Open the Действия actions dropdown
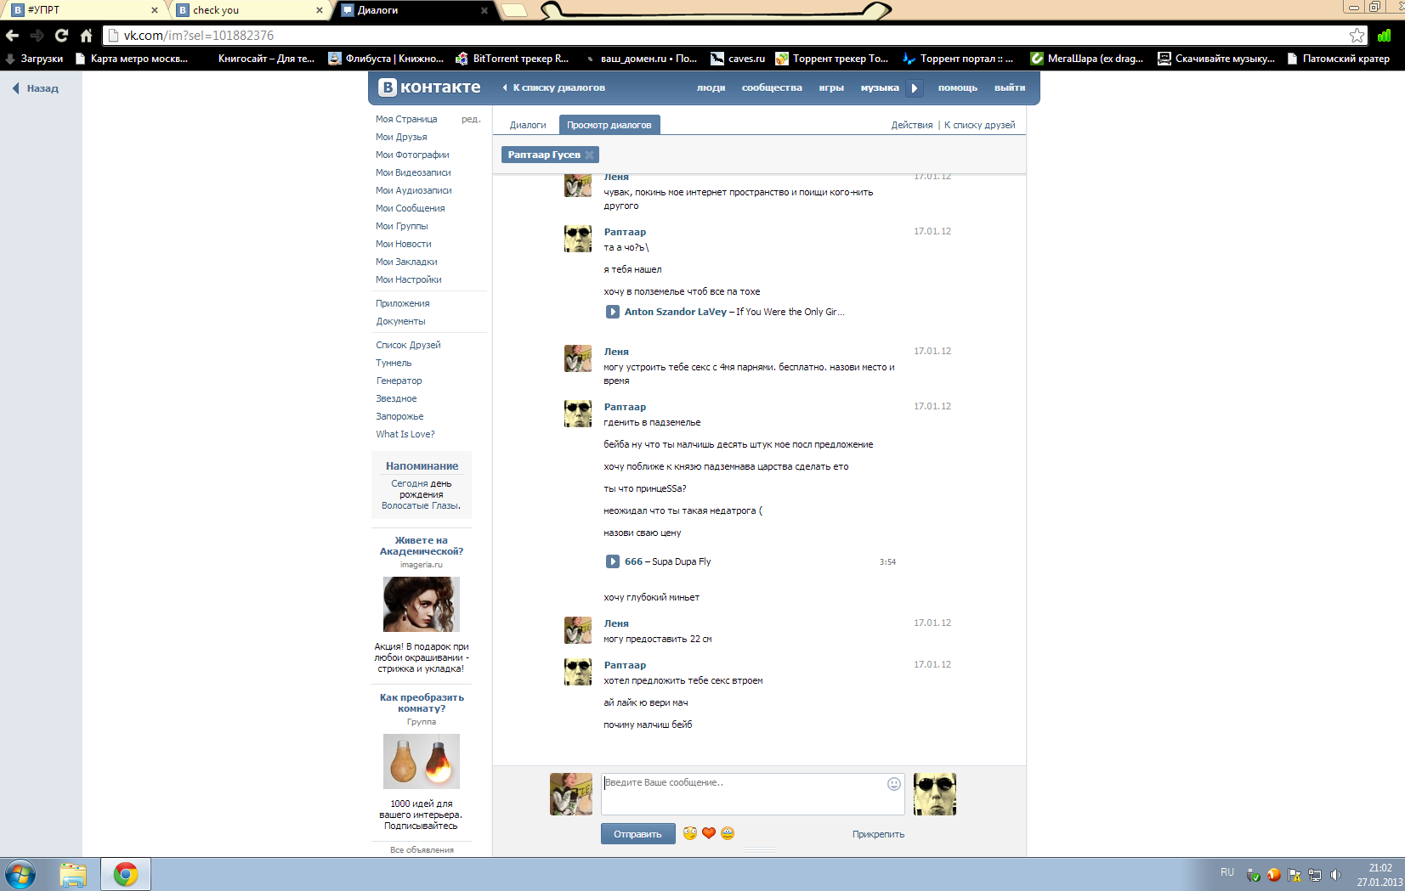The height and width of the screenshot is (891, 1405). [x=912, y=125]
